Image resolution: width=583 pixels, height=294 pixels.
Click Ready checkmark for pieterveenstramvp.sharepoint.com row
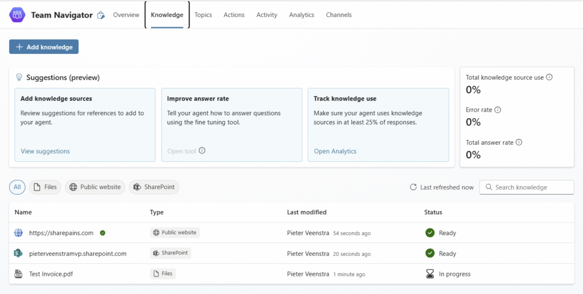430,253
